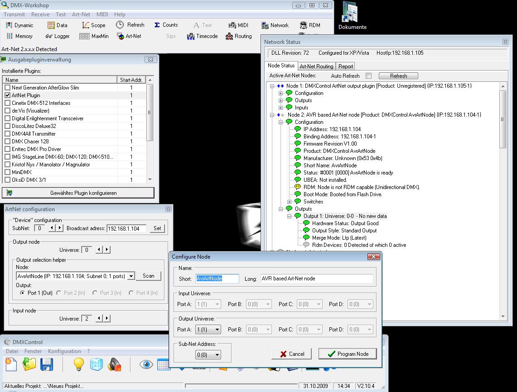This screenshot has width=517, height=392.
Task: Click the Scope toolbar button
Action: coord(94,25)
